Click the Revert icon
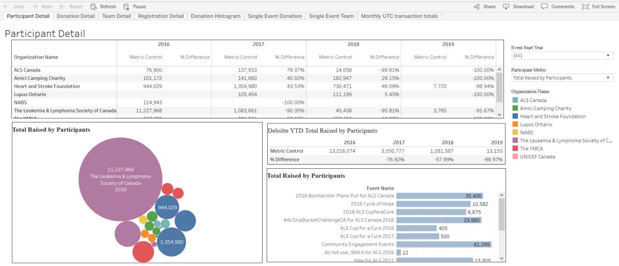 coord(63,7)
